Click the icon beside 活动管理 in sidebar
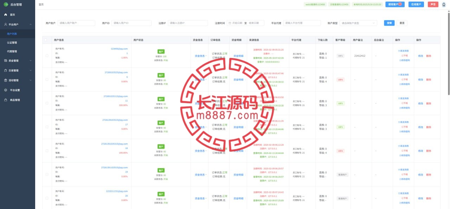Screen dimensions: 450x209 click(6, 80)
